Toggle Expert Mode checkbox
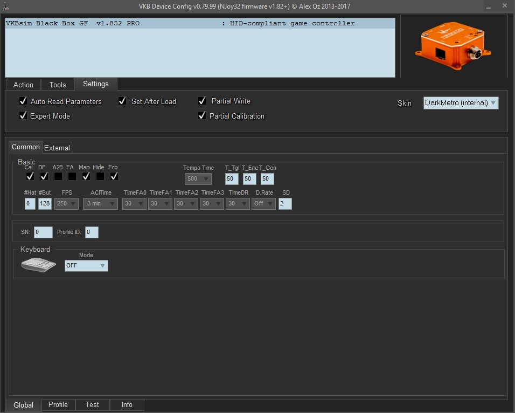The image size is (515, 413). [x=23, y=115]
